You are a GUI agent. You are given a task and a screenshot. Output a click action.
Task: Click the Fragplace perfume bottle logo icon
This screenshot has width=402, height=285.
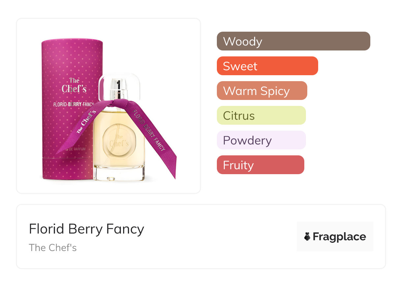tap(307, 237)
